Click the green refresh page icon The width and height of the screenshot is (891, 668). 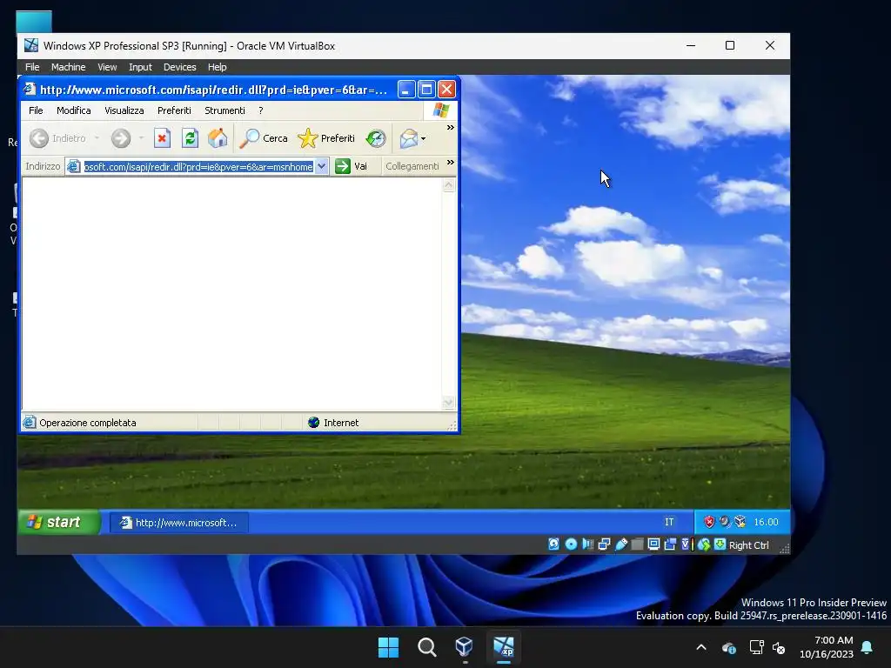190,138
